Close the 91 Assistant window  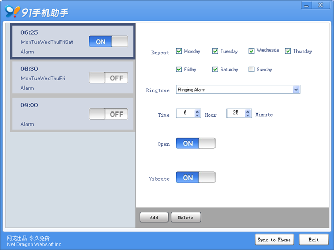coord(320,5)
